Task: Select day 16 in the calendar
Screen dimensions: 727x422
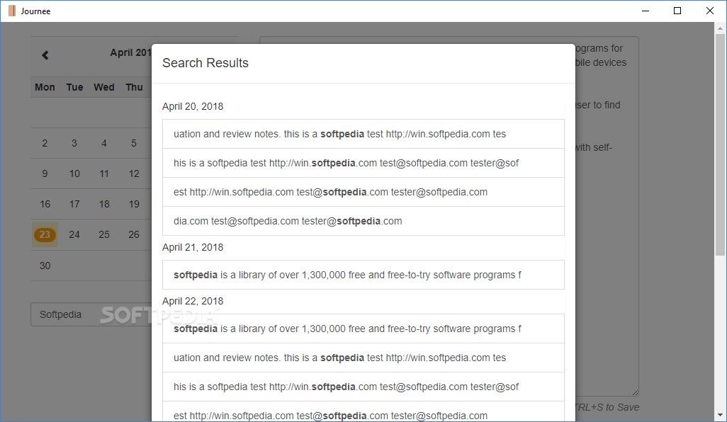Action: coord(45,205)
